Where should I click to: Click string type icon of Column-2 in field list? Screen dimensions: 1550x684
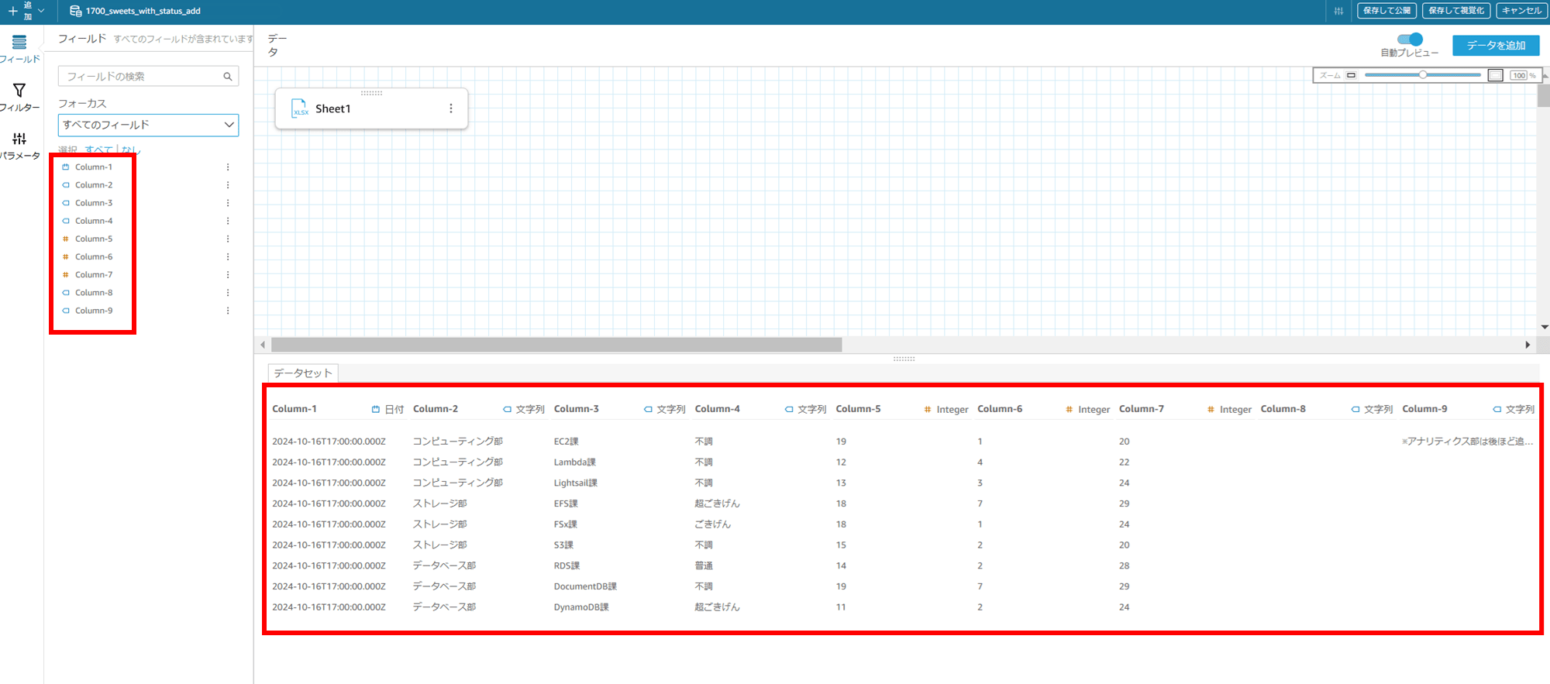coord(66,185)
